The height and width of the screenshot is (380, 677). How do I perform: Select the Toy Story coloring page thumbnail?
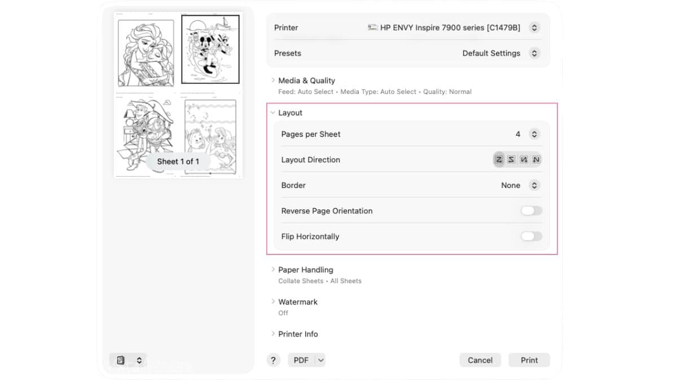tap(146, 135)
